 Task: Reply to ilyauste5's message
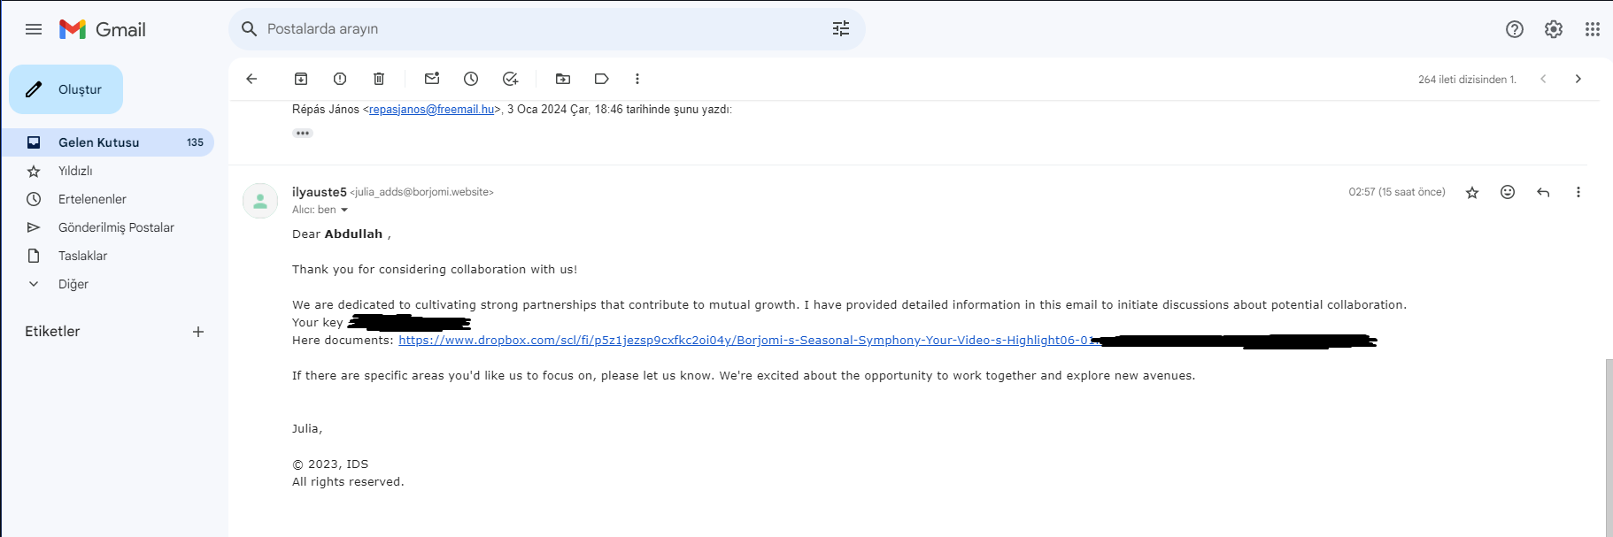click(x=1543, y=192)
